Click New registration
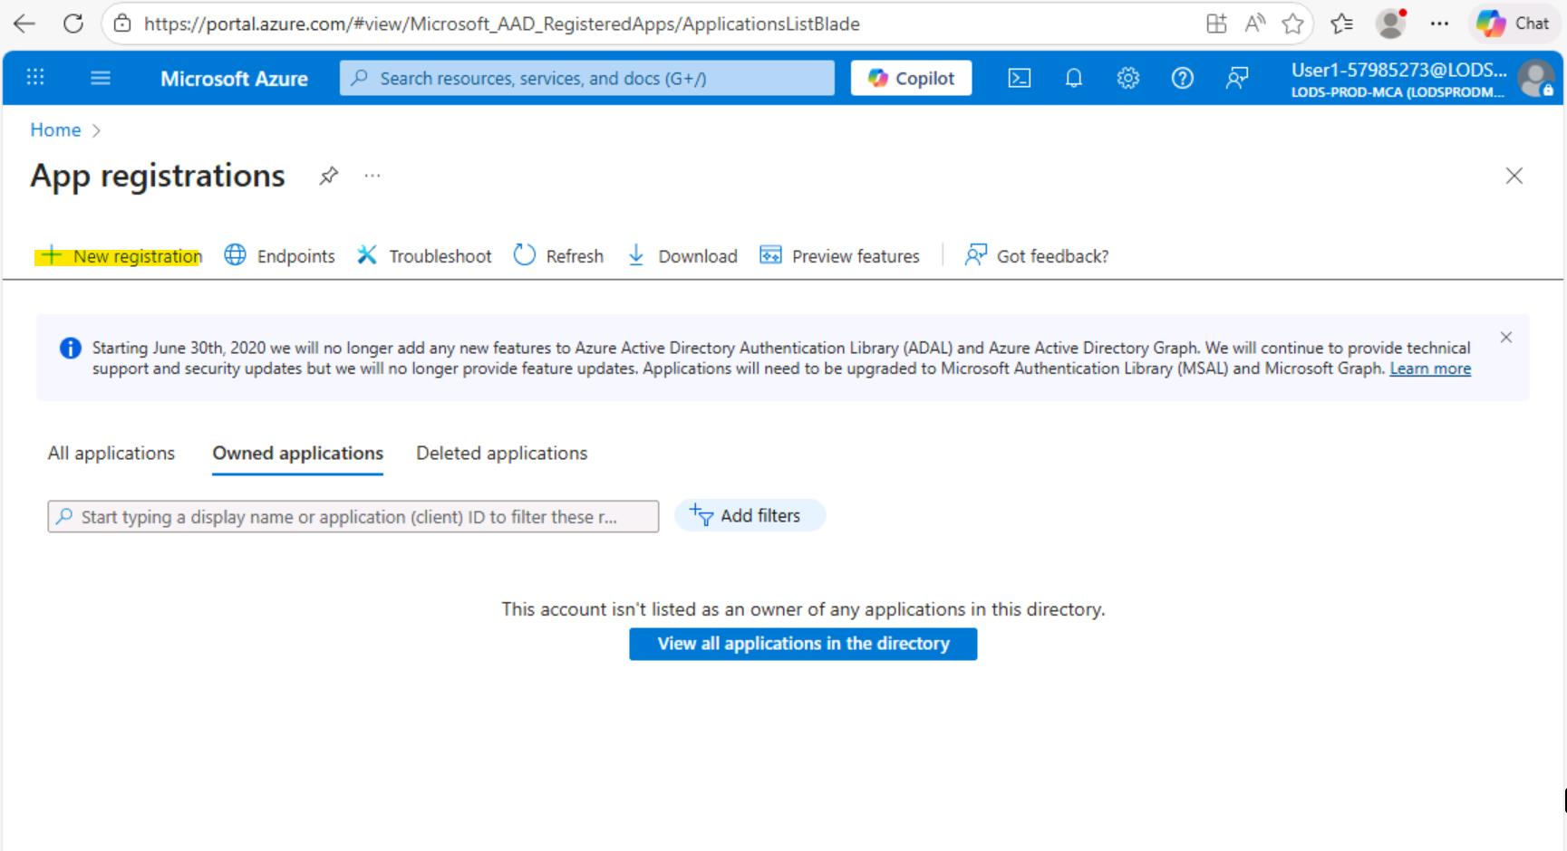 pyautogui.click(x=121, y=256)
